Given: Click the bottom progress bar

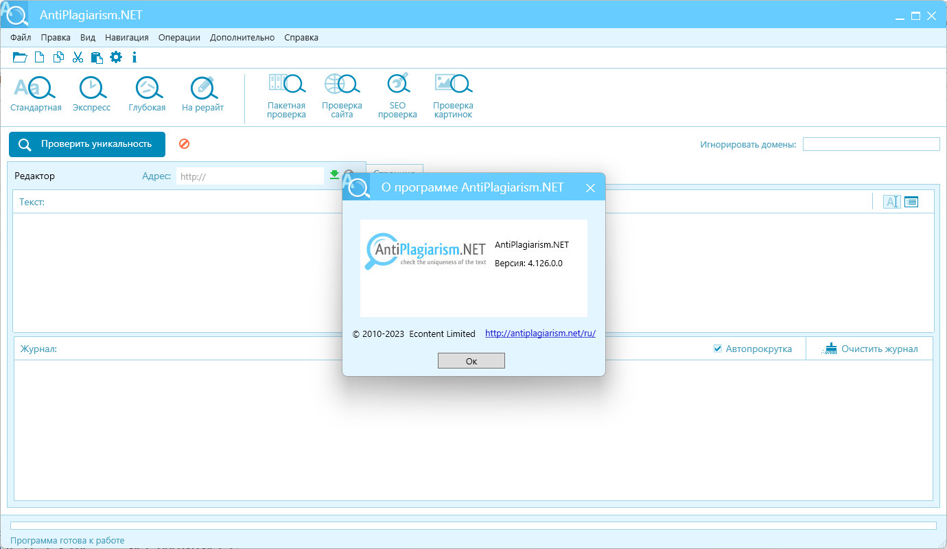Looking at the screenshot, I should coord(473,526).
